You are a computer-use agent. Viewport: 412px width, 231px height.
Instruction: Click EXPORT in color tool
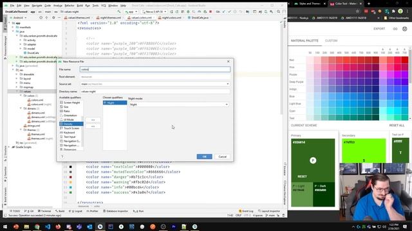pyautogui.click(x=379, y=29)
